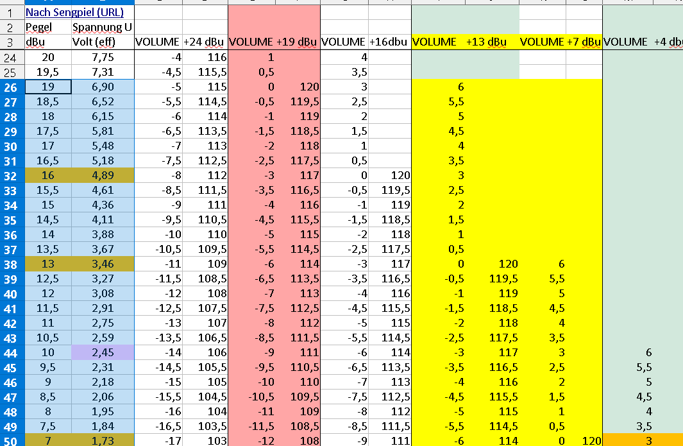
Task: Select the '+24 dBu' column heading cell
Action: (205, 42)
